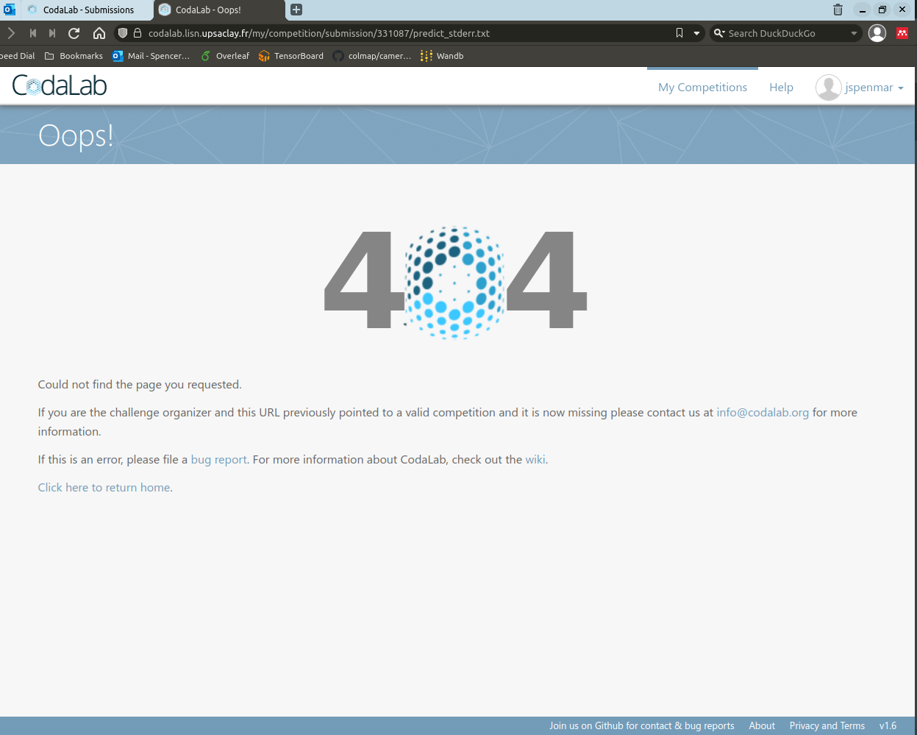The image size is (917, 735).
Task: Click the fast-forward navigation icon
Action: (x=51, y=32)
